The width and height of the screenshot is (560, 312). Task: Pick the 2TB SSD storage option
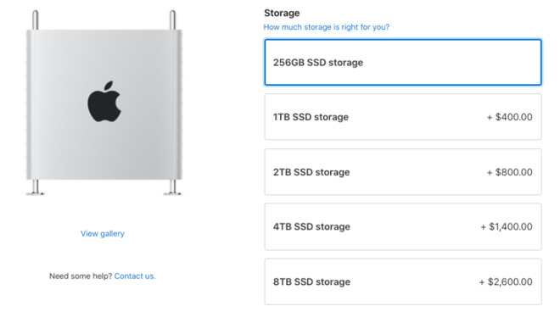(x=403, y=172)
